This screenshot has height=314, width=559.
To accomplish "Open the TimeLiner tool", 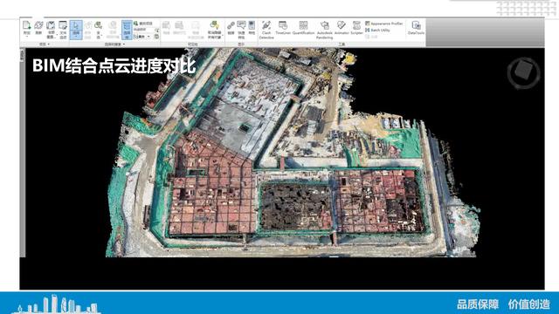I will [x=283, y=28].
